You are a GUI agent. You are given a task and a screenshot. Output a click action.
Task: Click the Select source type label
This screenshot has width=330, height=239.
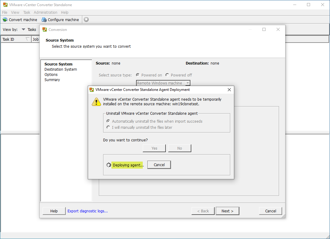pyautogui.click(x=115, y=75)
